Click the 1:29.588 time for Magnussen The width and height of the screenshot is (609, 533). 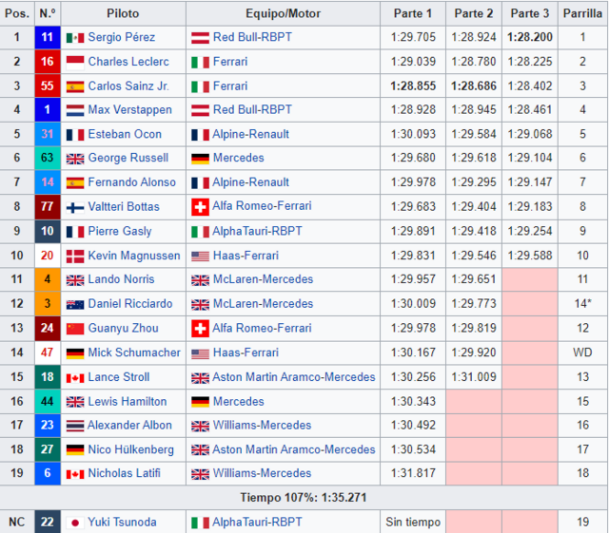(x=530, y=256)
